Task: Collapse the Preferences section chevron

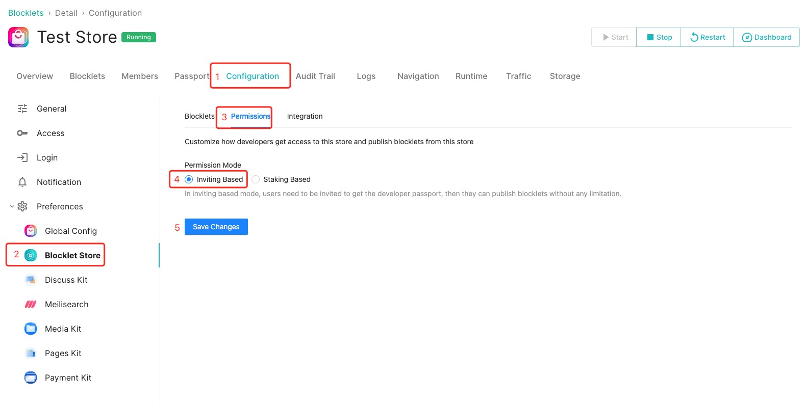Action: click(x=12, y=206)
